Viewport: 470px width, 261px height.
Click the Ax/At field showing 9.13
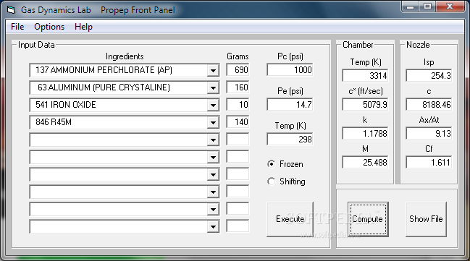(x=429, y=134)
